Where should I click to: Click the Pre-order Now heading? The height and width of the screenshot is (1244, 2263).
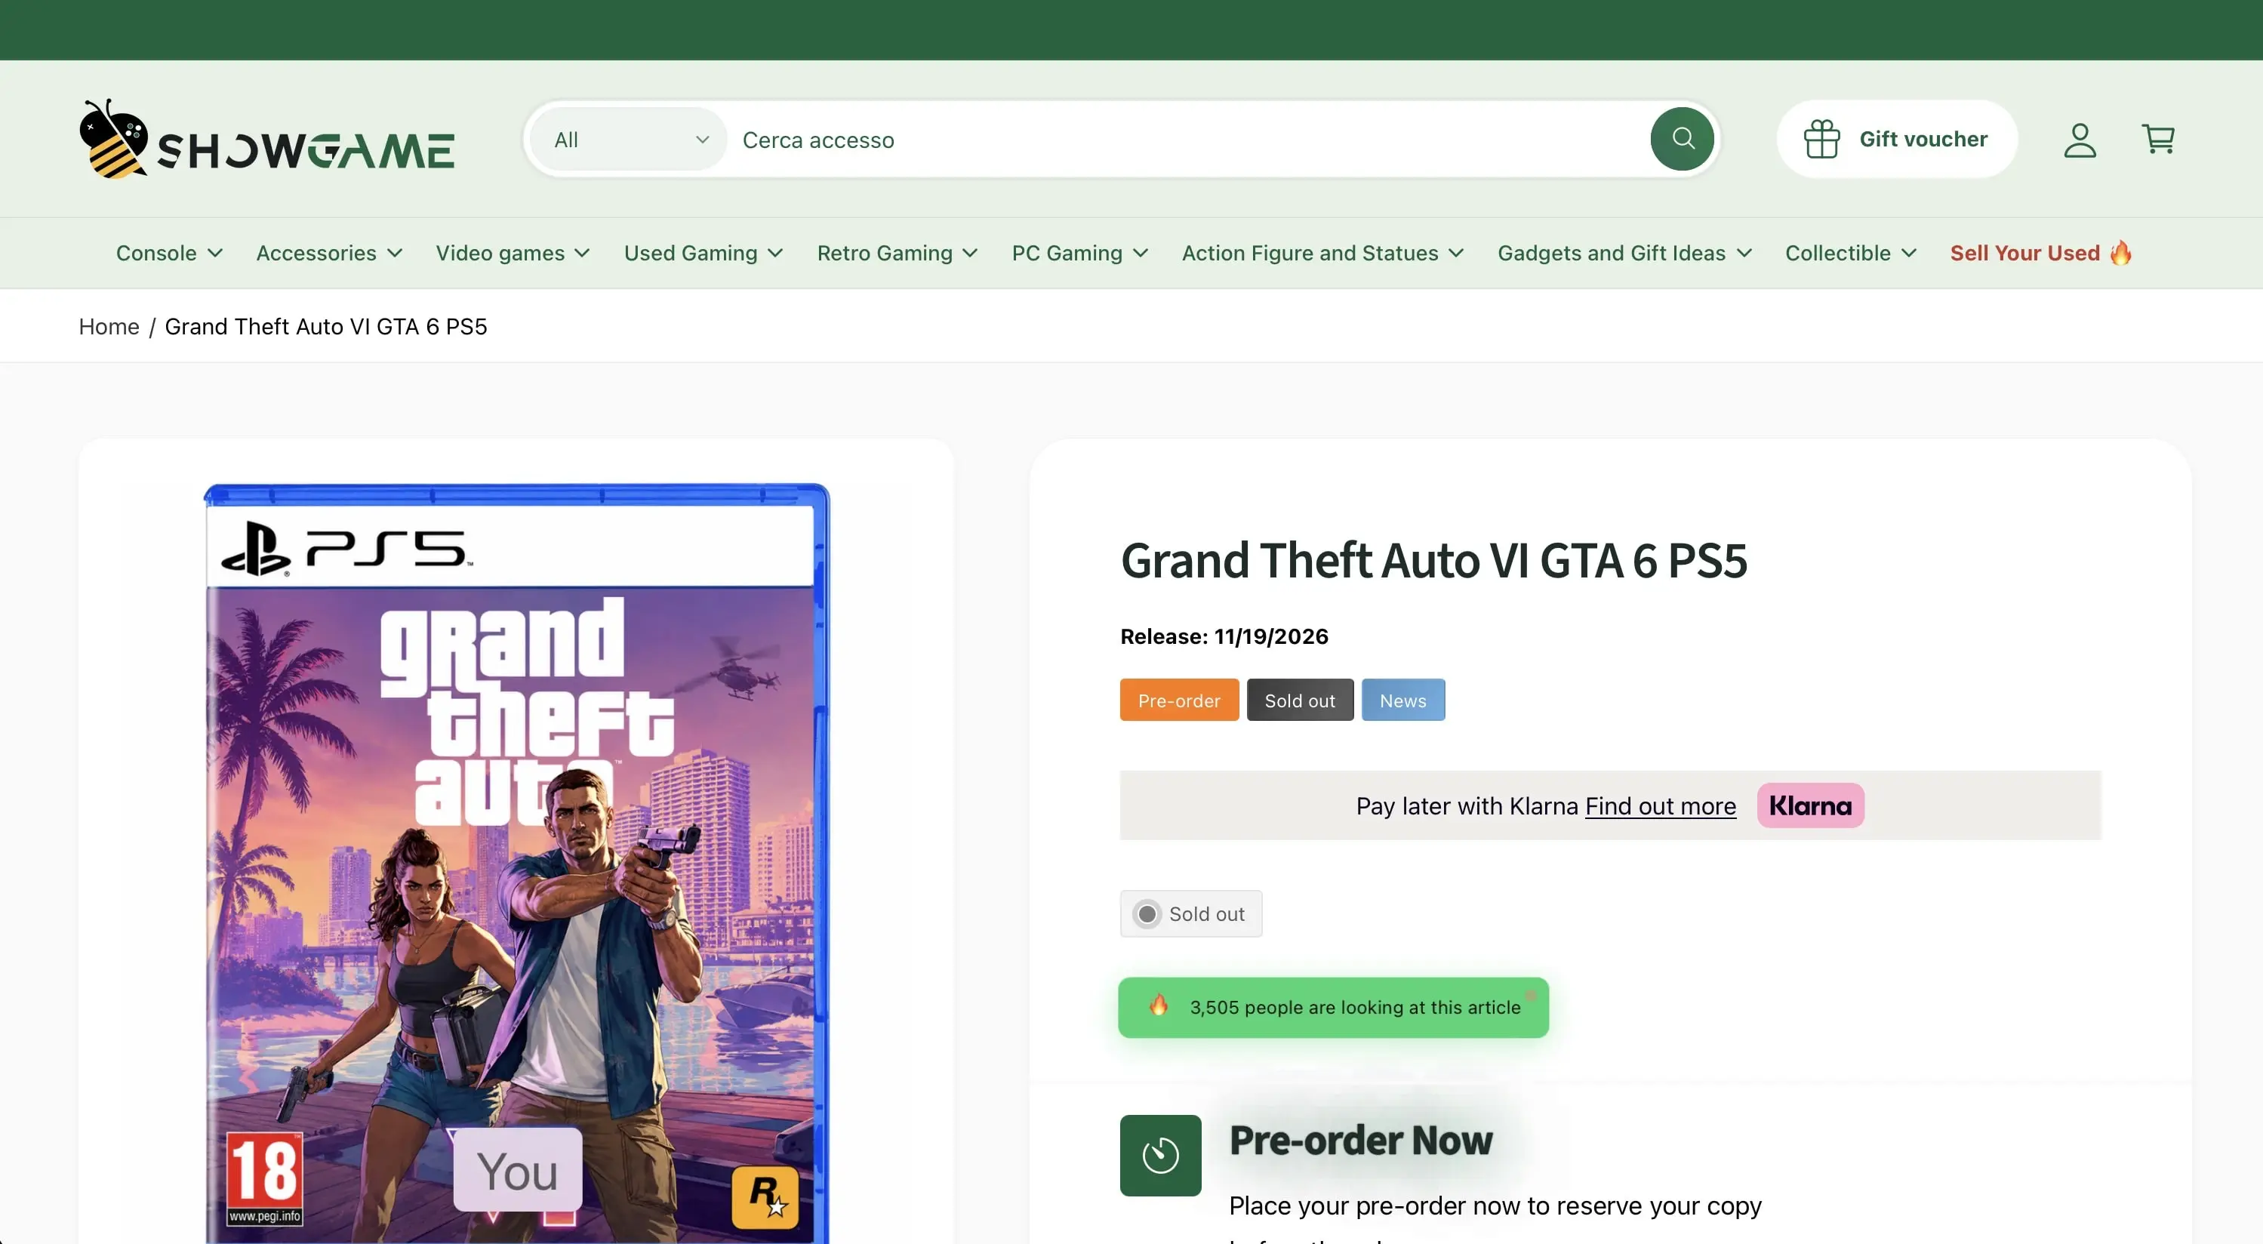[1361, 1141]
